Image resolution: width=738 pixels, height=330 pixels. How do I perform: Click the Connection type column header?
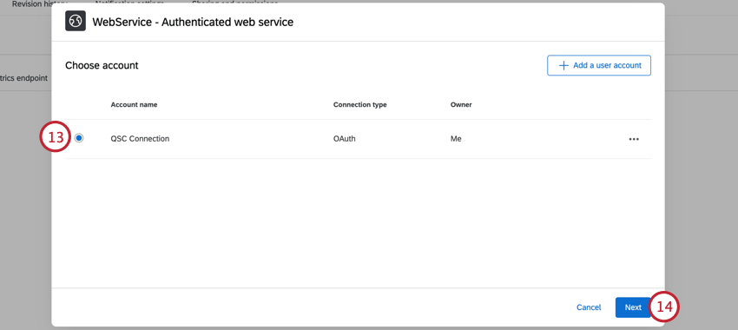pyautogui.click(x=360, y=104)
